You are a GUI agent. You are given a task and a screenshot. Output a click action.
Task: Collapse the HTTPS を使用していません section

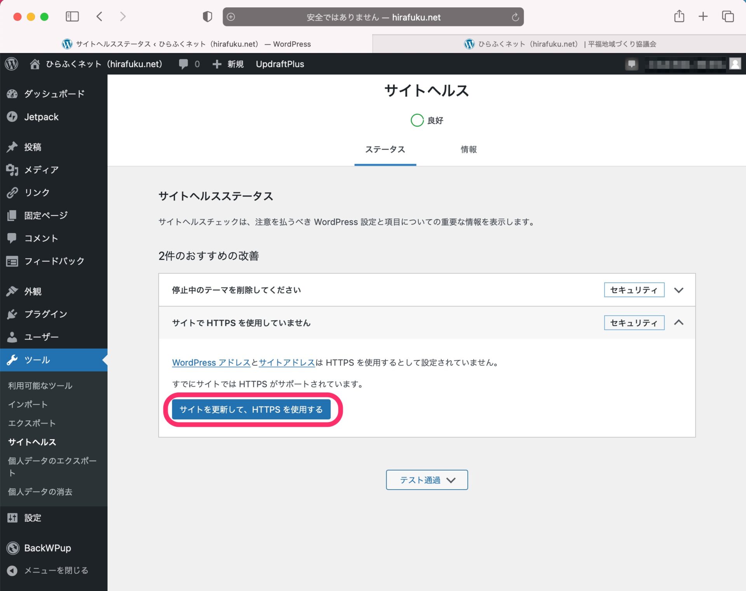click(678, 323)
